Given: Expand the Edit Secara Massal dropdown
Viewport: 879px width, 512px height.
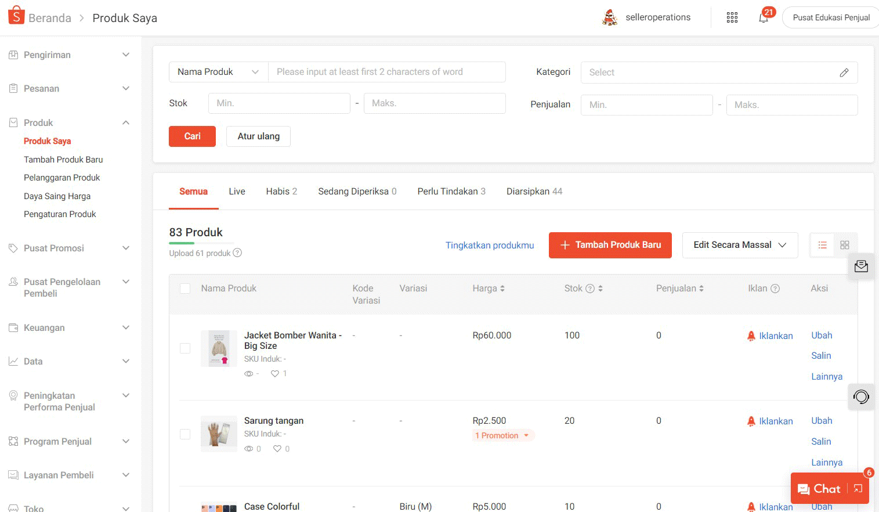Looking at the screenshot, I should click(740, 244).
